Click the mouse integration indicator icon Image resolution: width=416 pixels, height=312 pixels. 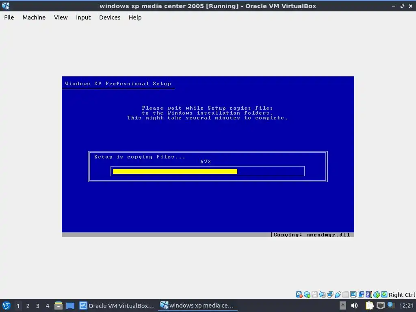[x=377, y=294]
